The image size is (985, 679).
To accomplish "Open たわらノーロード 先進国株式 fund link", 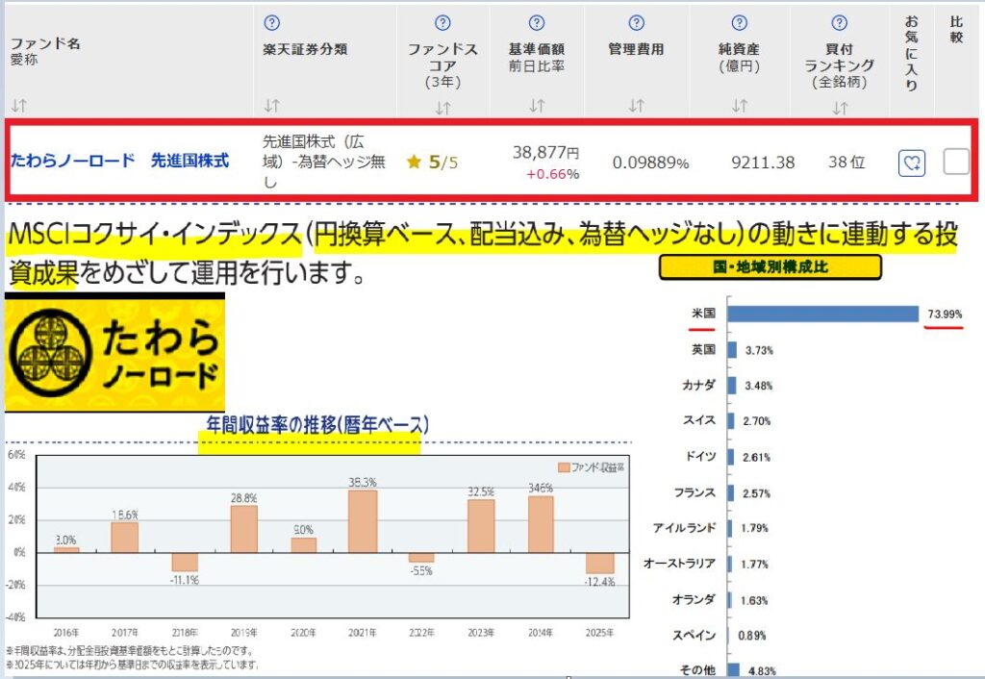I will 119,161.
